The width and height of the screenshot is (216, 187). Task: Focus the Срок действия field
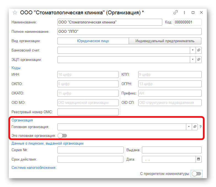coord(90,159)
